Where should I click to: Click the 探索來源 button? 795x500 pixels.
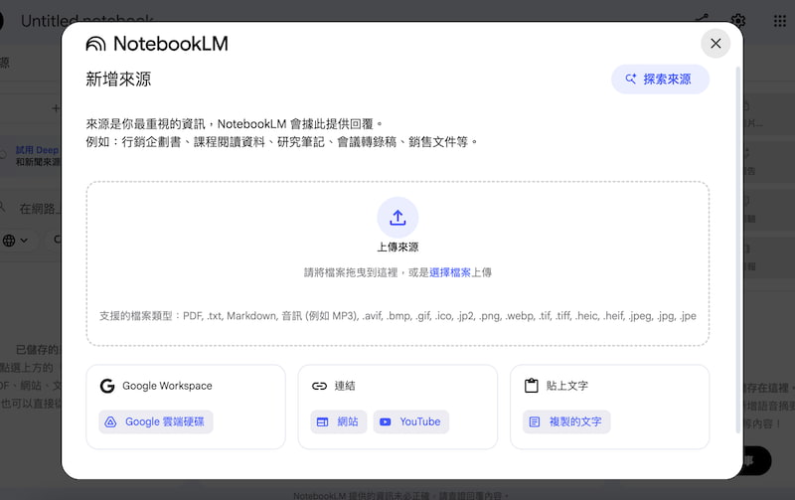click(660, 80)
